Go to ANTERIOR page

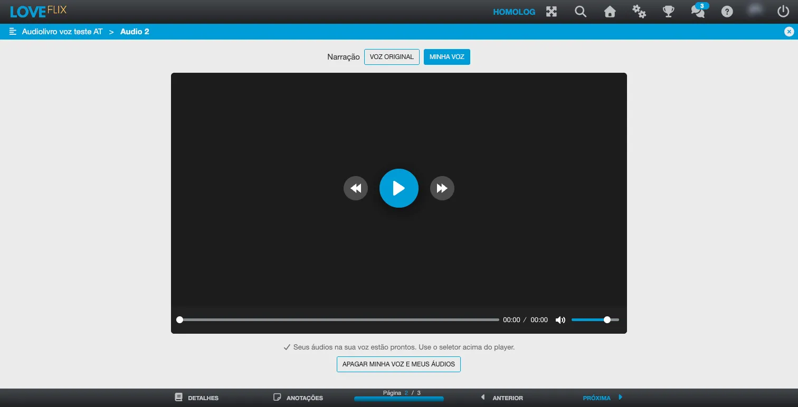(502, 398)
